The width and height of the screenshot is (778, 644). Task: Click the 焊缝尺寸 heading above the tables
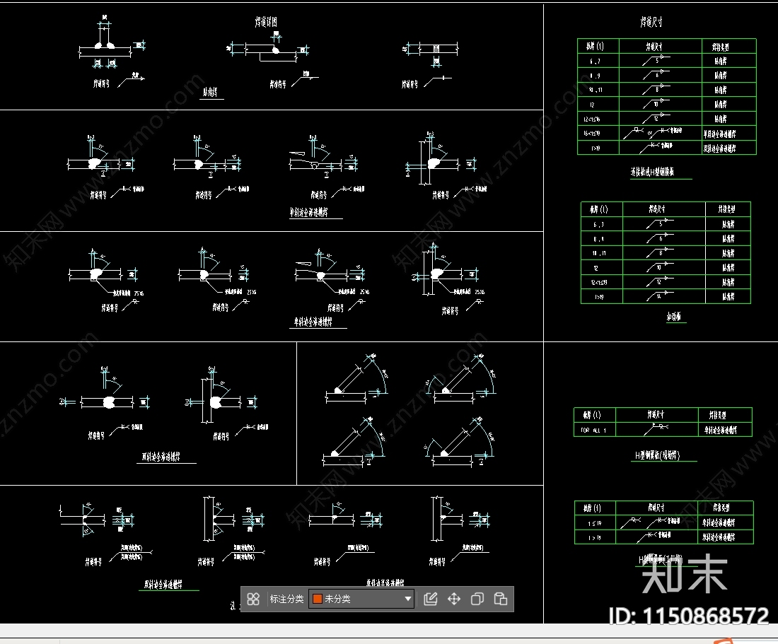coord(651,23)
